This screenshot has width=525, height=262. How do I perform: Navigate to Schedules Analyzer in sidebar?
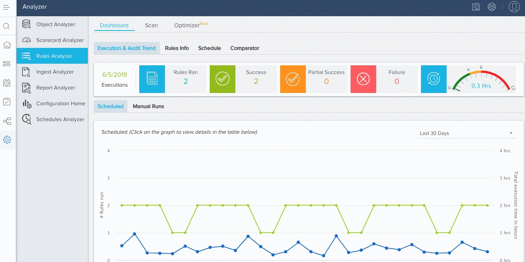pyautogui.click(x=60, y=120)
